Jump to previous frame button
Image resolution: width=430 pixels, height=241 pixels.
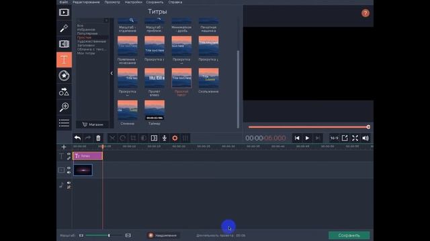297,138
